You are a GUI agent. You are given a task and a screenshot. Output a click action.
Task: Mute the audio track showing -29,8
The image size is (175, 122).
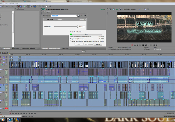[1, 69]
